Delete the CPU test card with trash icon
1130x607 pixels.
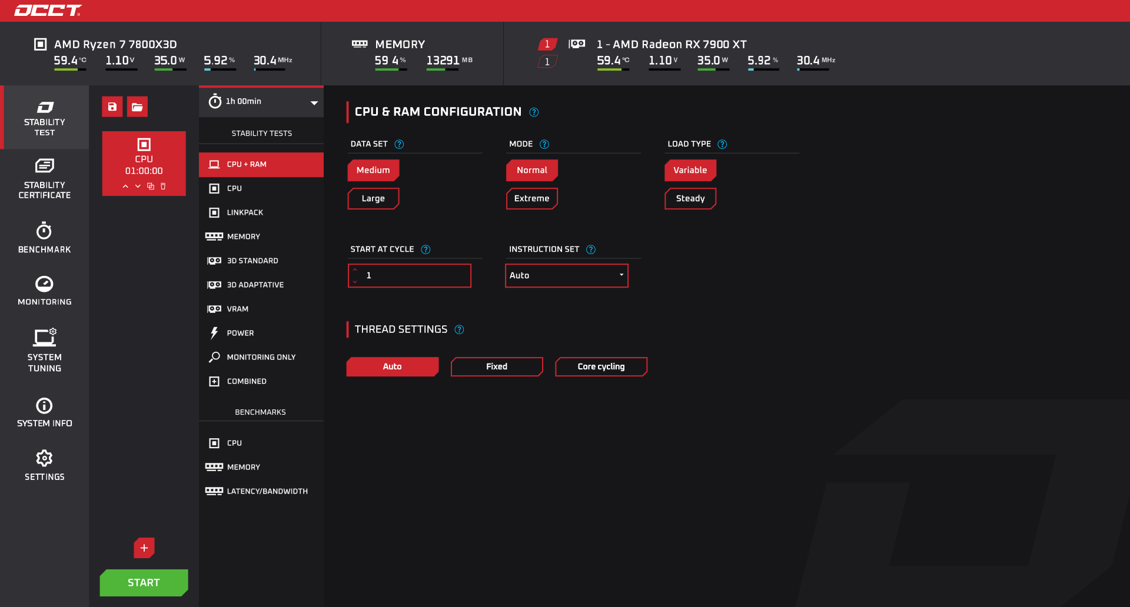click(163, 186)
